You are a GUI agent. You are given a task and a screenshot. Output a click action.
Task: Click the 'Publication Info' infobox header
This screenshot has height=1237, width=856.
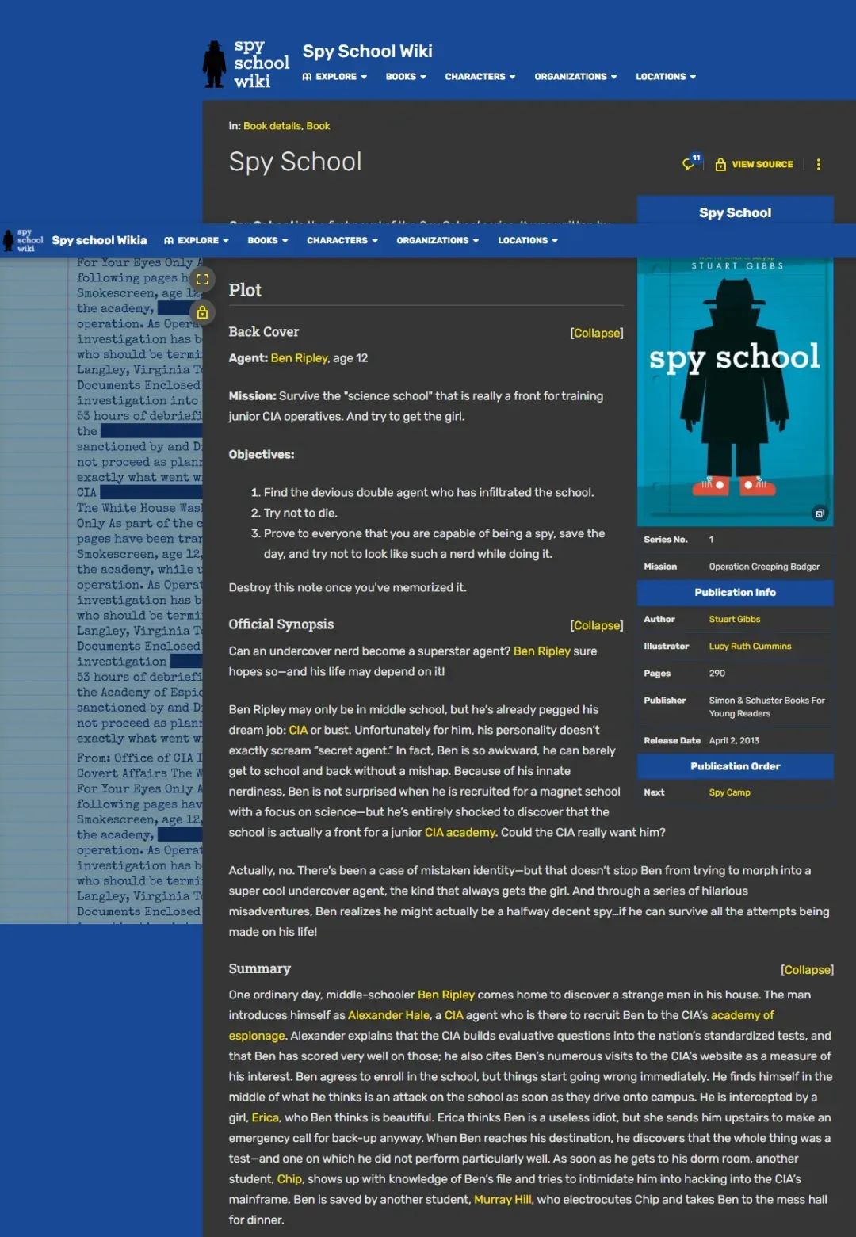[x=736, y=593]
